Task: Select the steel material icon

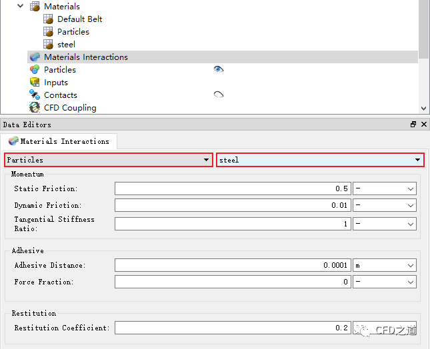Action: [48, 45]
